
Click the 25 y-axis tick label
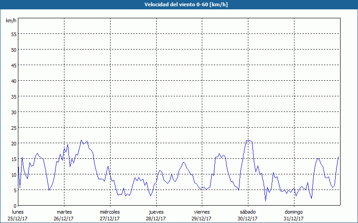13,128
